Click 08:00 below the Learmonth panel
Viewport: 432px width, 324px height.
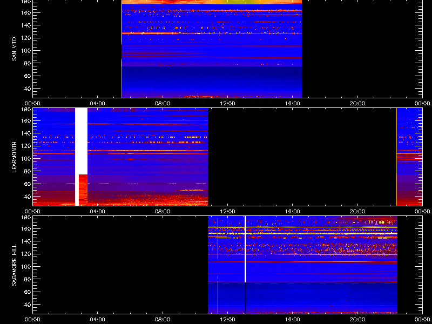(163, 212)
